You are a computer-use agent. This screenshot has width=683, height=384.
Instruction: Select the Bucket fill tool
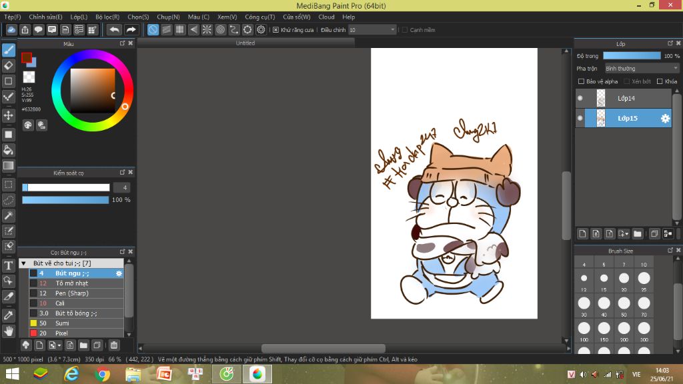point(8,150)
